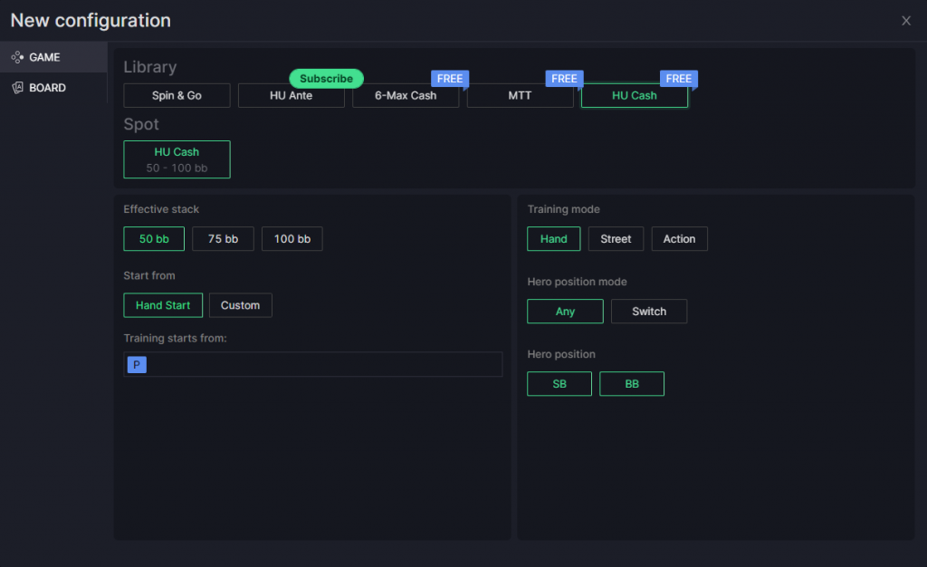
Task: Click the Subscribe pill above HU Ante
Action: [326, 79]
